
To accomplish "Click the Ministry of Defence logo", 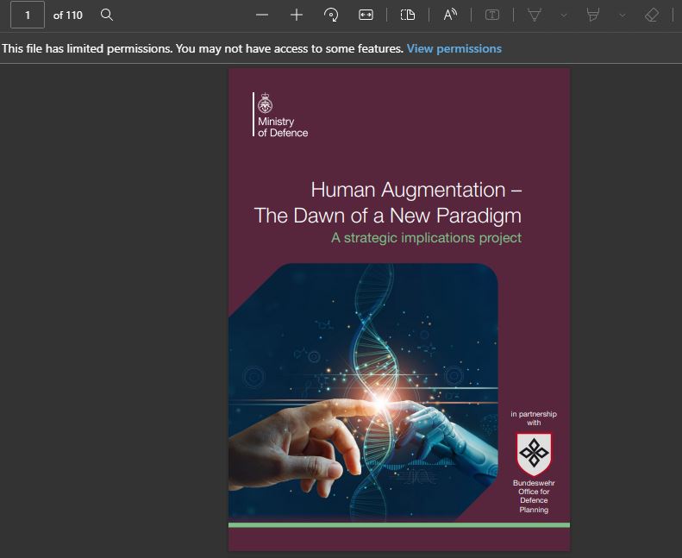I will point(280,115).
